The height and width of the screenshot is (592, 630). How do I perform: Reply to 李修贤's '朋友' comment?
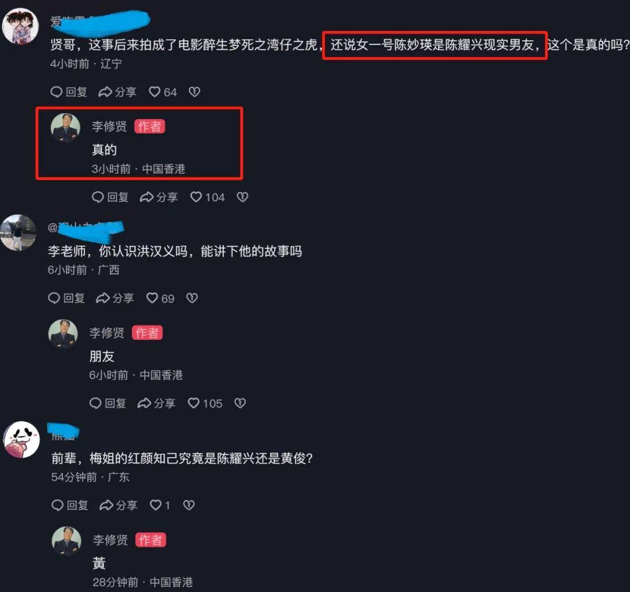108,403
